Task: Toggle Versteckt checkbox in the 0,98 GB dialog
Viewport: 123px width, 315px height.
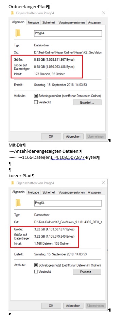Action: (x=36, y=102)
